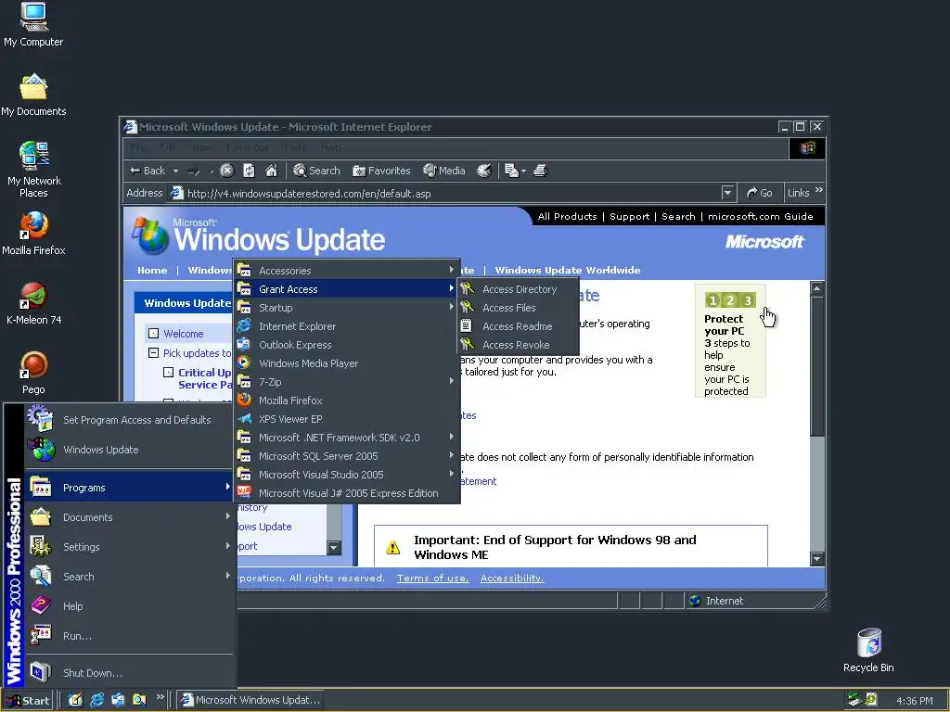Click the Access Directory key icon

pyautogui.click(x=468, y=289)
